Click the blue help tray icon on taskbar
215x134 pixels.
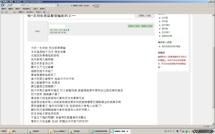point(177,131)
